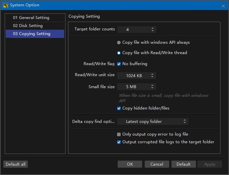229x175 pixels.
Task: Decrease the Small file size value
Action: click(x=152, y=88)
